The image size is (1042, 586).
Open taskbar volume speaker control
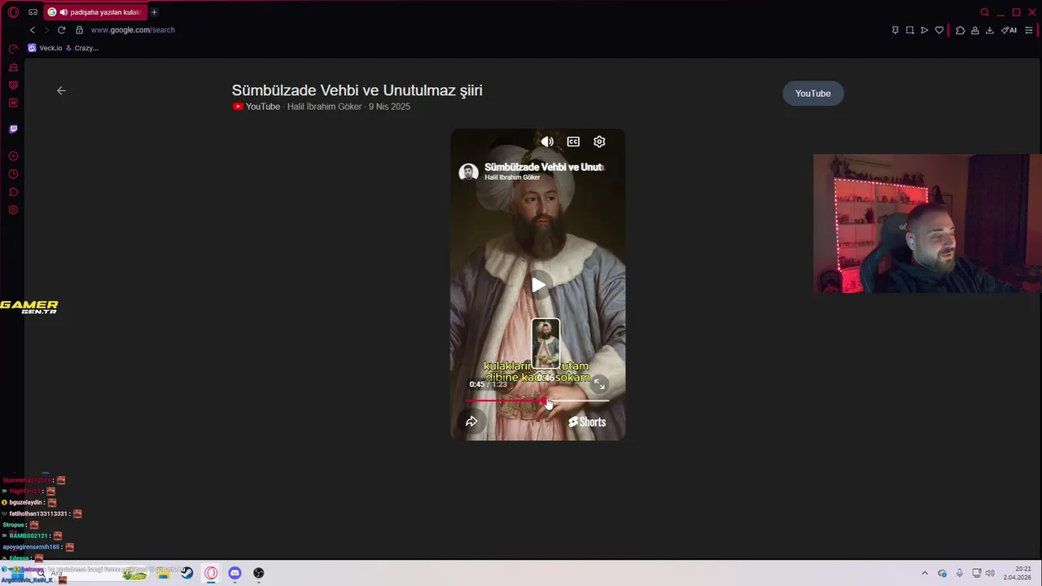point(990,573)
